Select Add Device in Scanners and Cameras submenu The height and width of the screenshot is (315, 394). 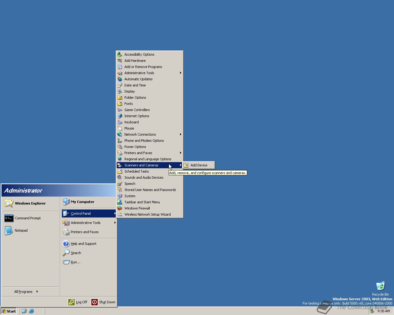click(x=199, y=165)
